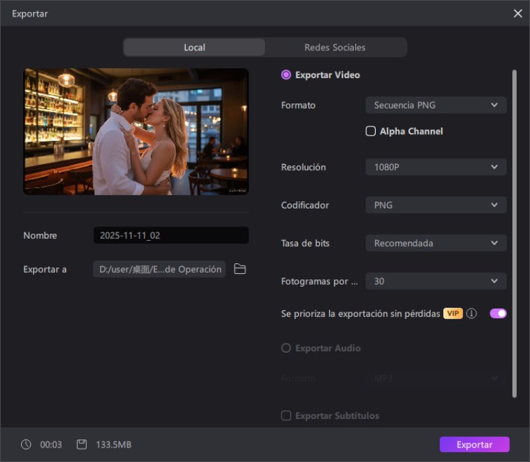Enable the Alpha Channel checkbox
The height and width of the screenshot is (462, 530).
[x=370, y=131]
